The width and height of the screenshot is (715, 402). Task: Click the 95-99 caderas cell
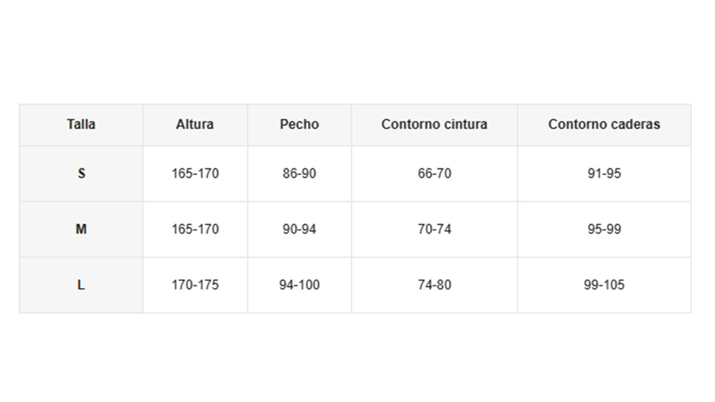(604, 229)
